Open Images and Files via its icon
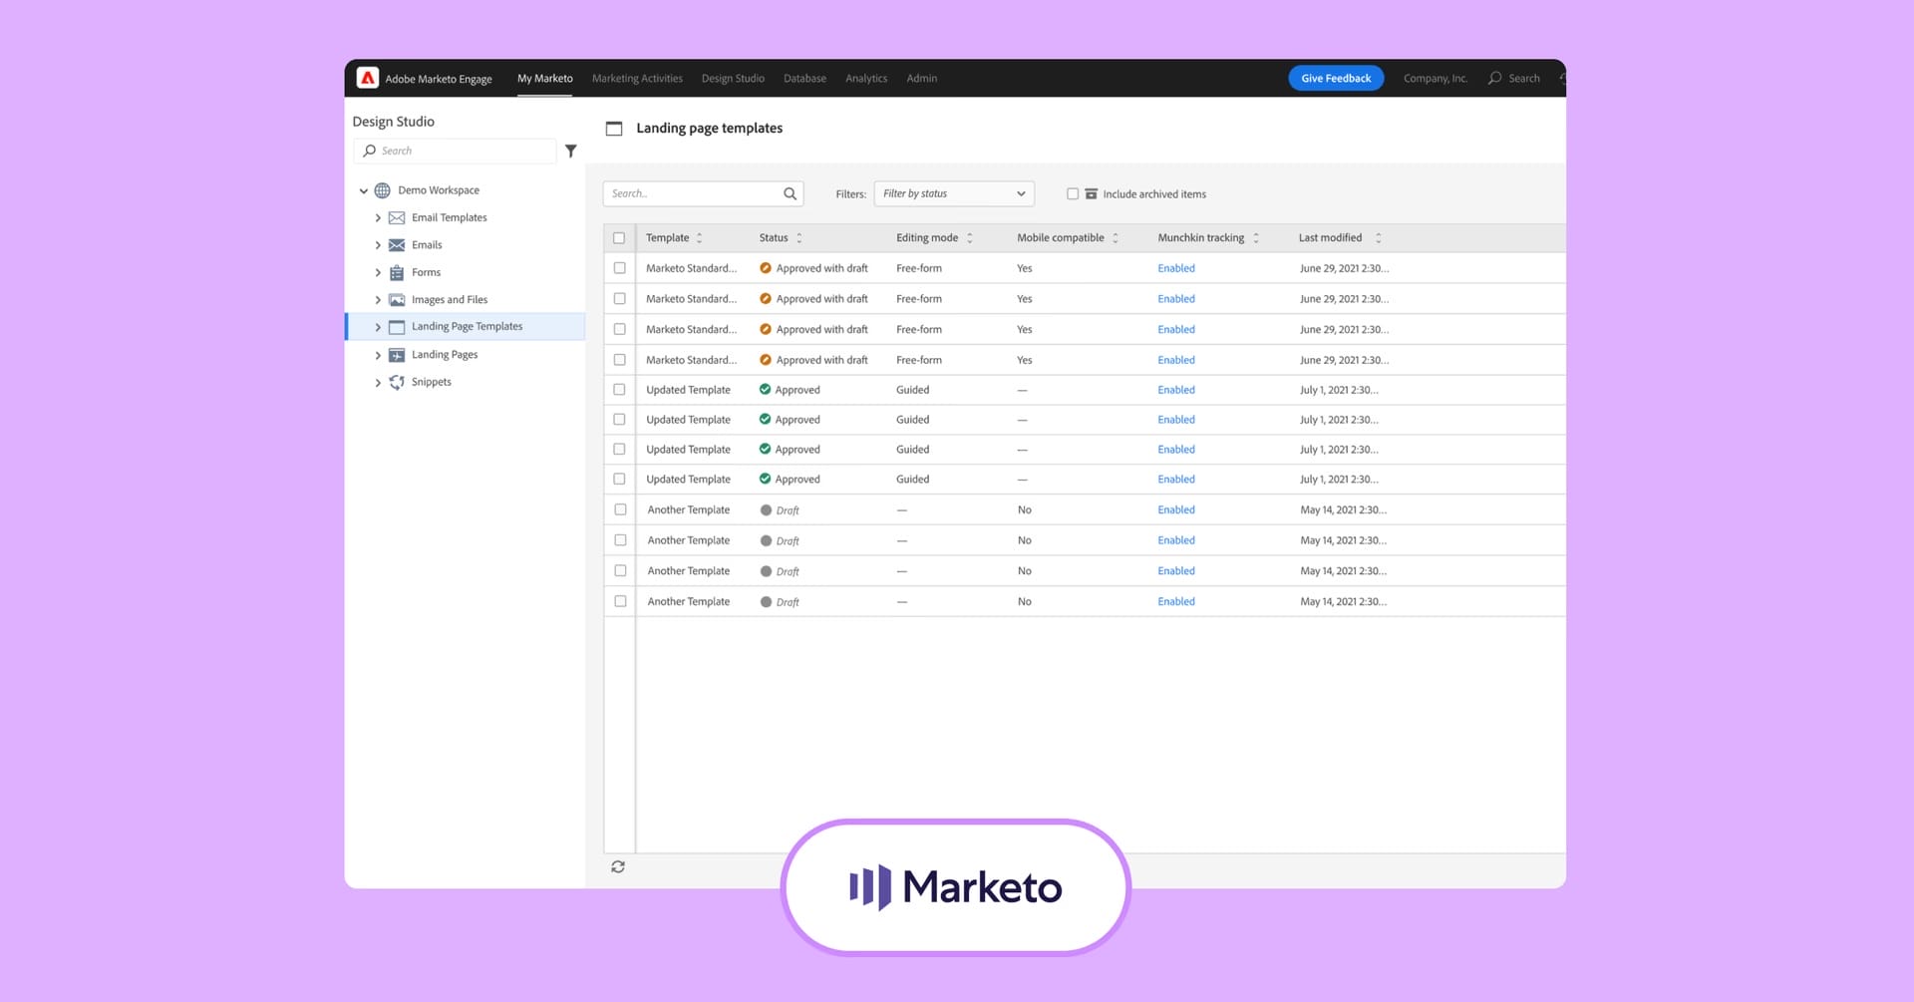Screen dimensions: 1914x1002 [x=397, y=299]
